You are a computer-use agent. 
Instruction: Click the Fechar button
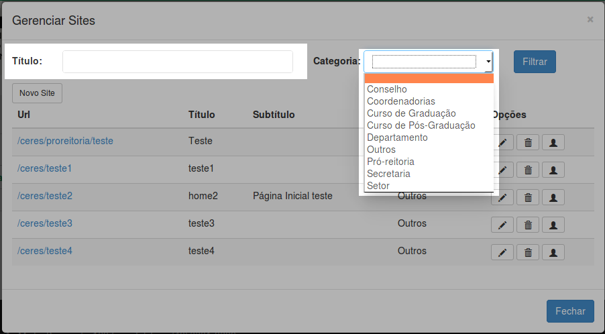pos(570,311)
